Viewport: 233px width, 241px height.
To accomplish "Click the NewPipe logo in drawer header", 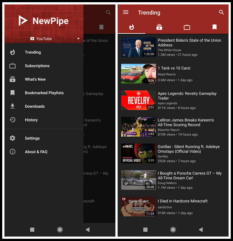I will point(43,20).
